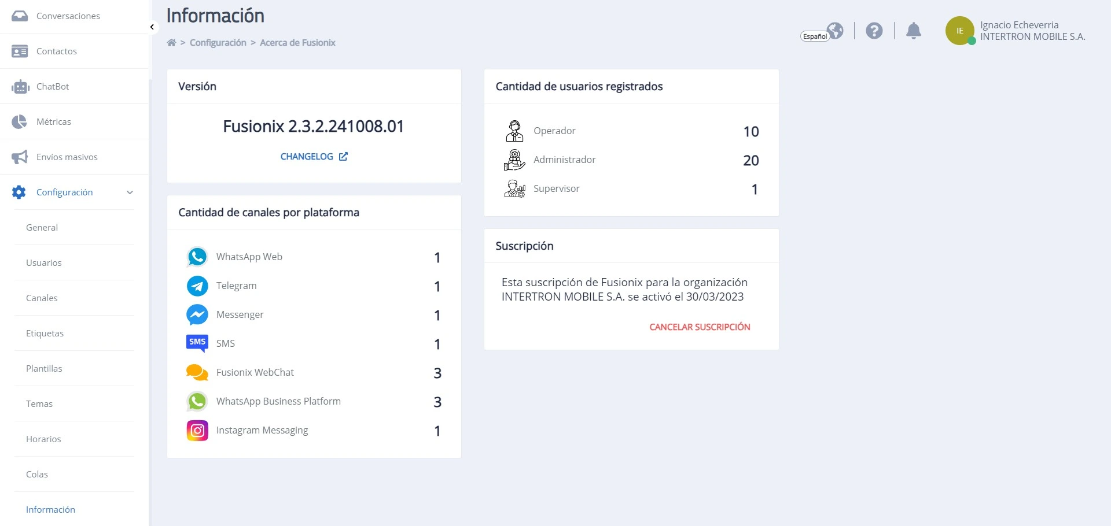Open Etiquetas submenu item
This screenshot has height=526, width=1111.
(x=45, y=334)
